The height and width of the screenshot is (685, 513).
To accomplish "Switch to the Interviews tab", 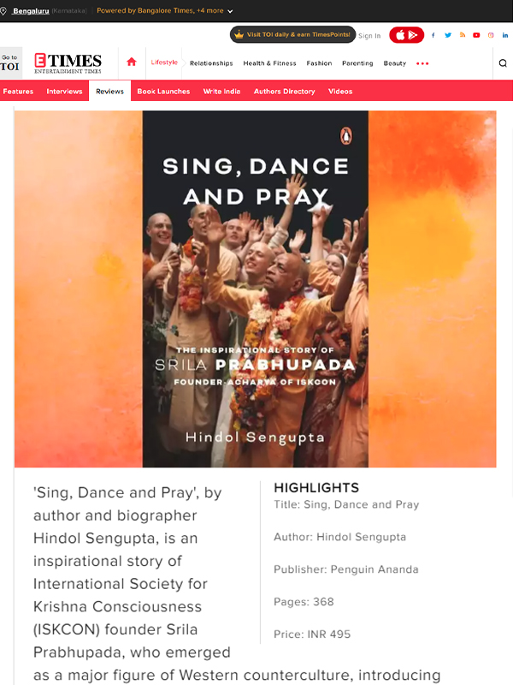I will pyautogui.click(x=65, y=92).
